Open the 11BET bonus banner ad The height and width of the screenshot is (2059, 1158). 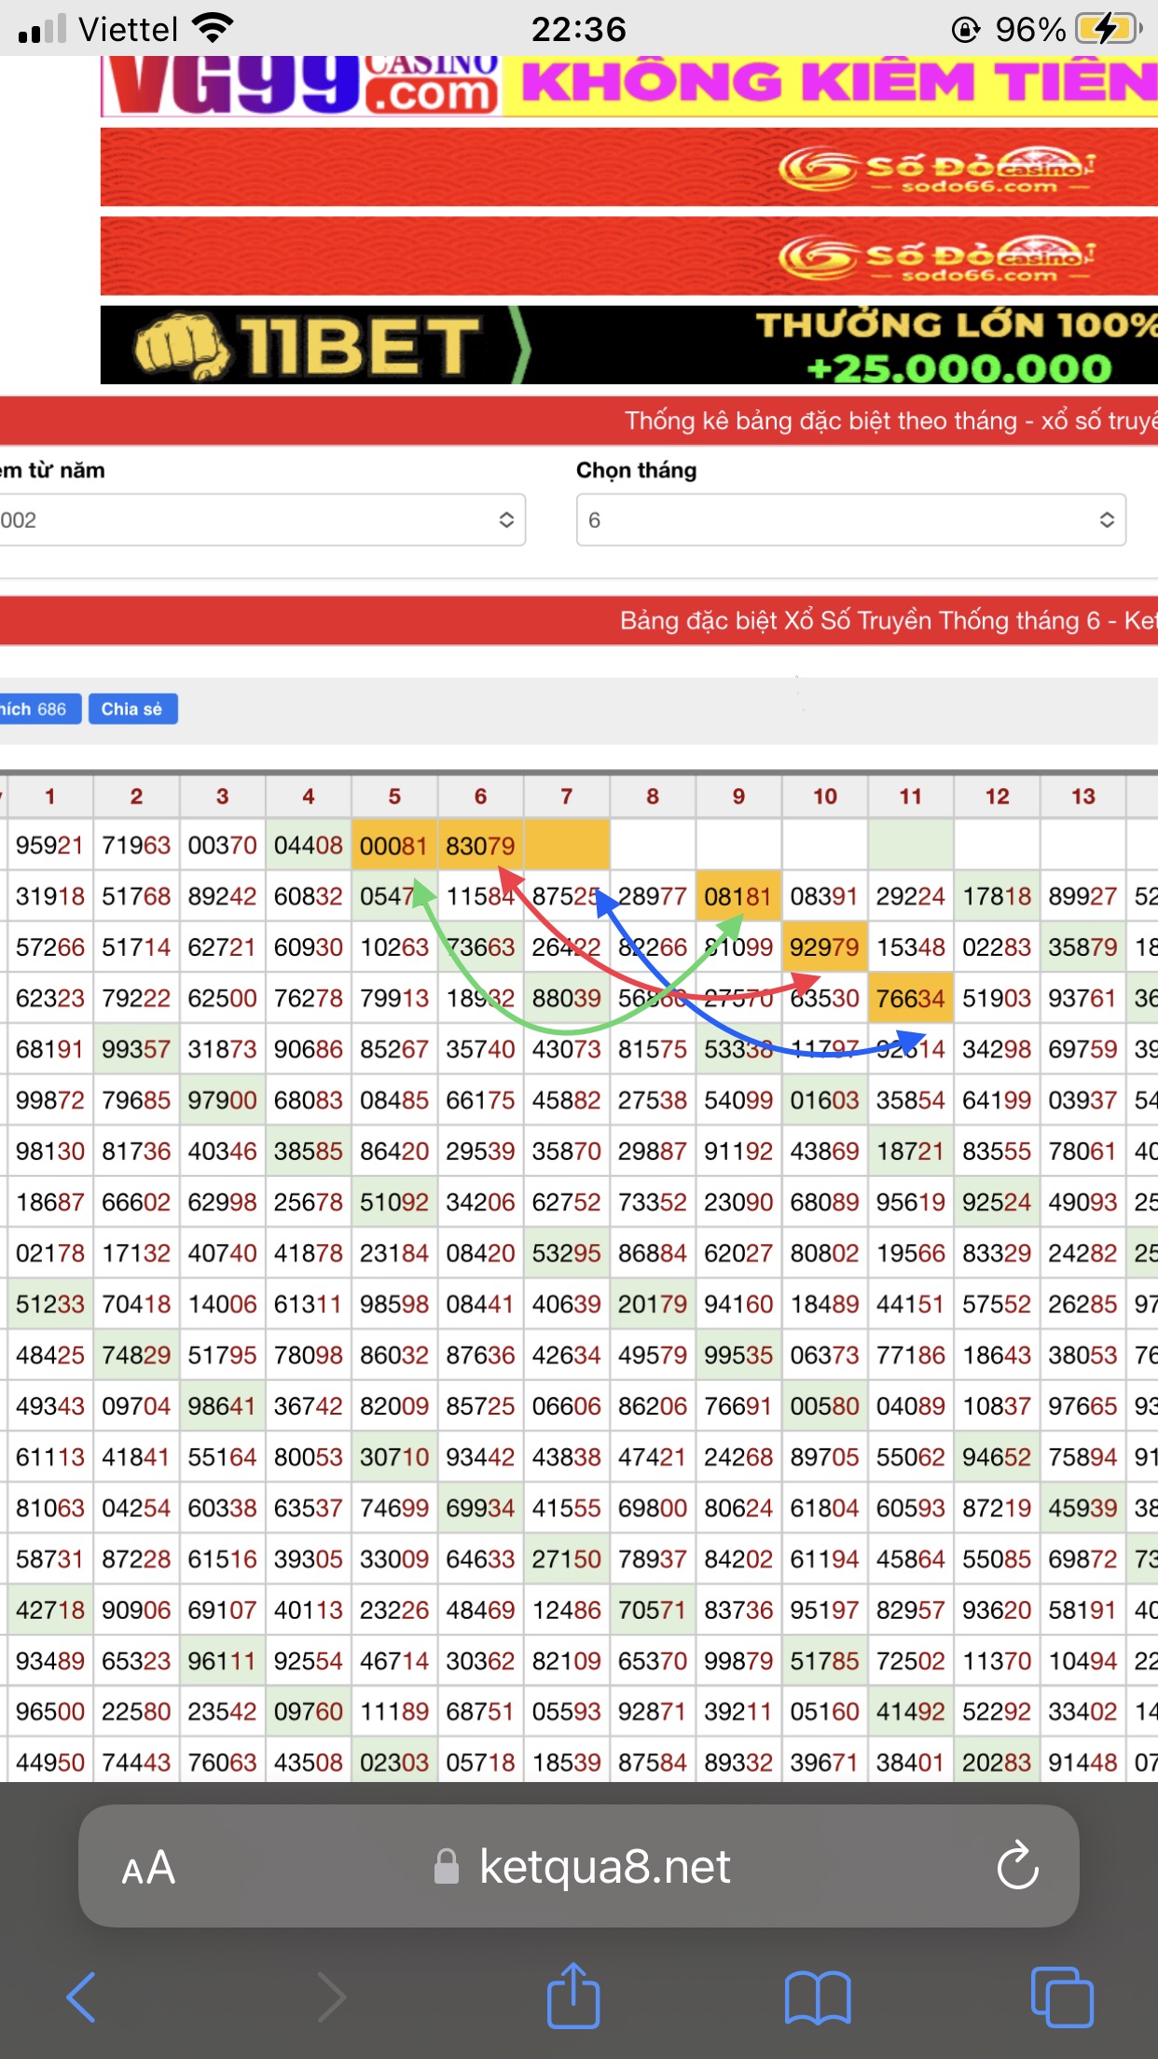(x=629, y=344)
